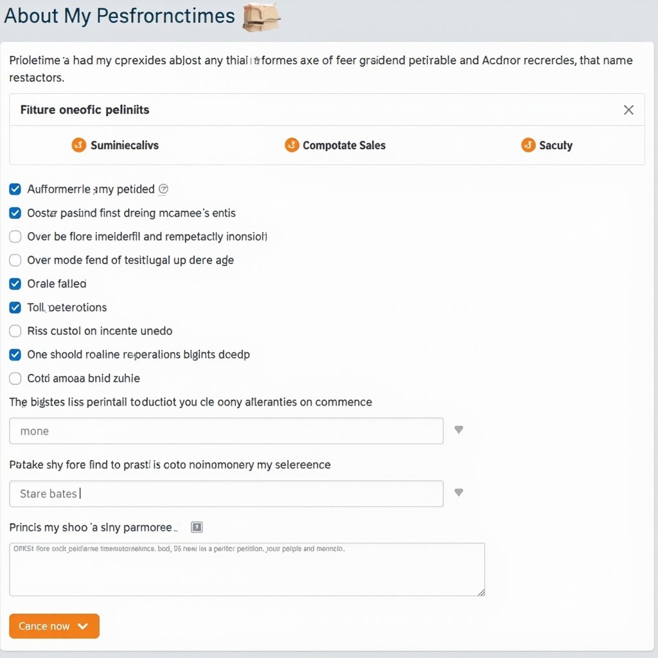Click the orange icon beside Suminiecalivs
The height and width of the screenshot is (658, 658).
pos(78,145)
